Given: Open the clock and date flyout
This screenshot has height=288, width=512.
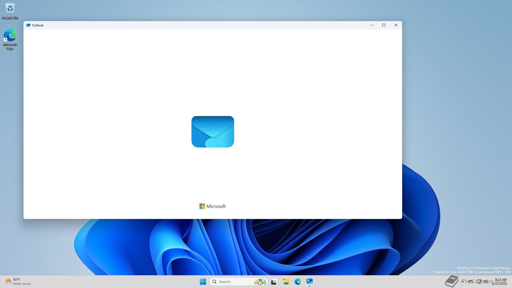Looking at the screenshot, I should coord(500,282).
